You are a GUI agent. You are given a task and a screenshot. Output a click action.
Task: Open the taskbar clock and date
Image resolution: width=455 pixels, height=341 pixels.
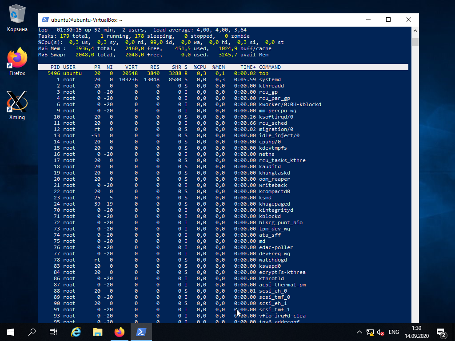click(416, 332)
